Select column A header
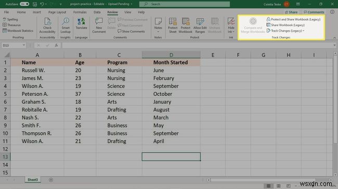This screenshot has height=189, width=338. pyautogui.click(x=37, y=55)
